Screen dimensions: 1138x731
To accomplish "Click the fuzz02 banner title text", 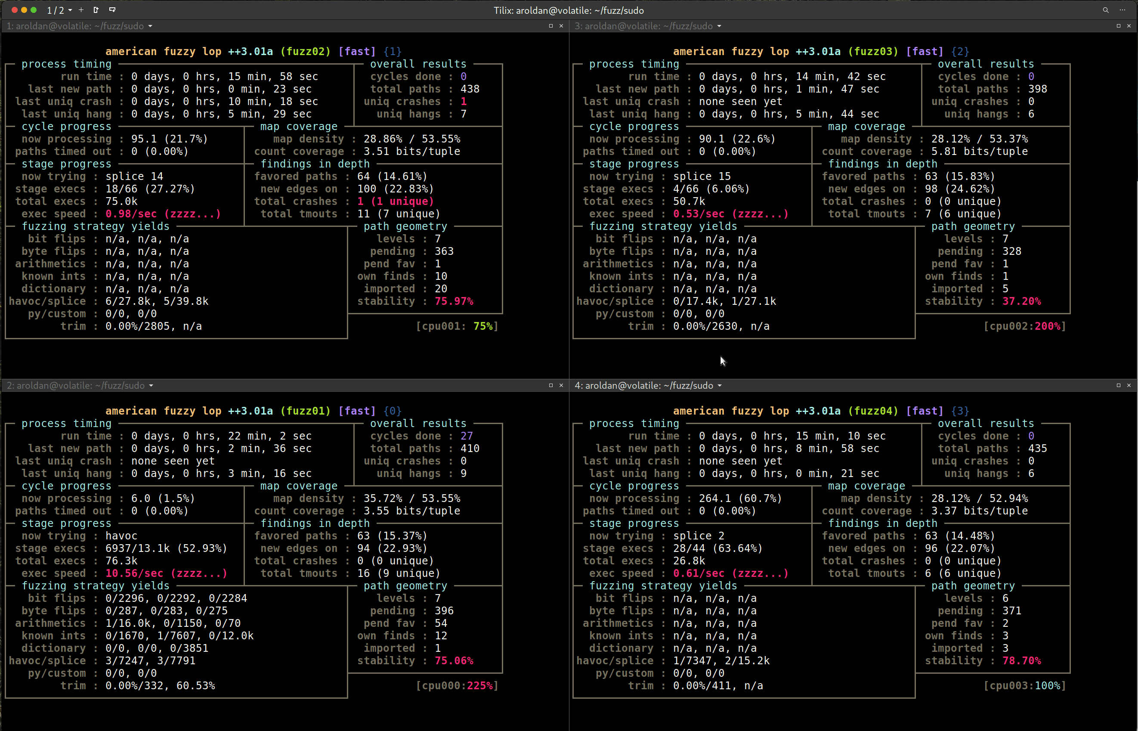I will tap(254, 51).
